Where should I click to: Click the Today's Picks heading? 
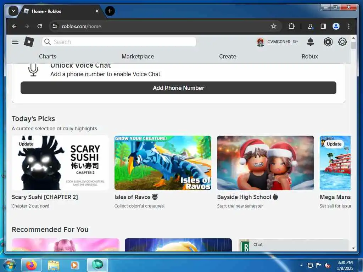pyautogui.click(x=33, y=119)
